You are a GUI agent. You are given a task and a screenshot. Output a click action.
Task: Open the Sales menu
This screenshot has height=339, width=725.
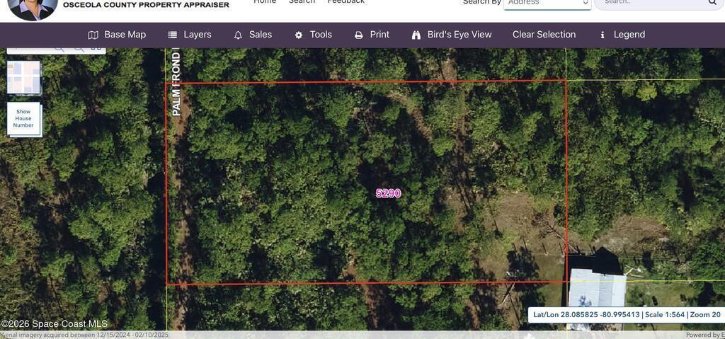point(260,35)
